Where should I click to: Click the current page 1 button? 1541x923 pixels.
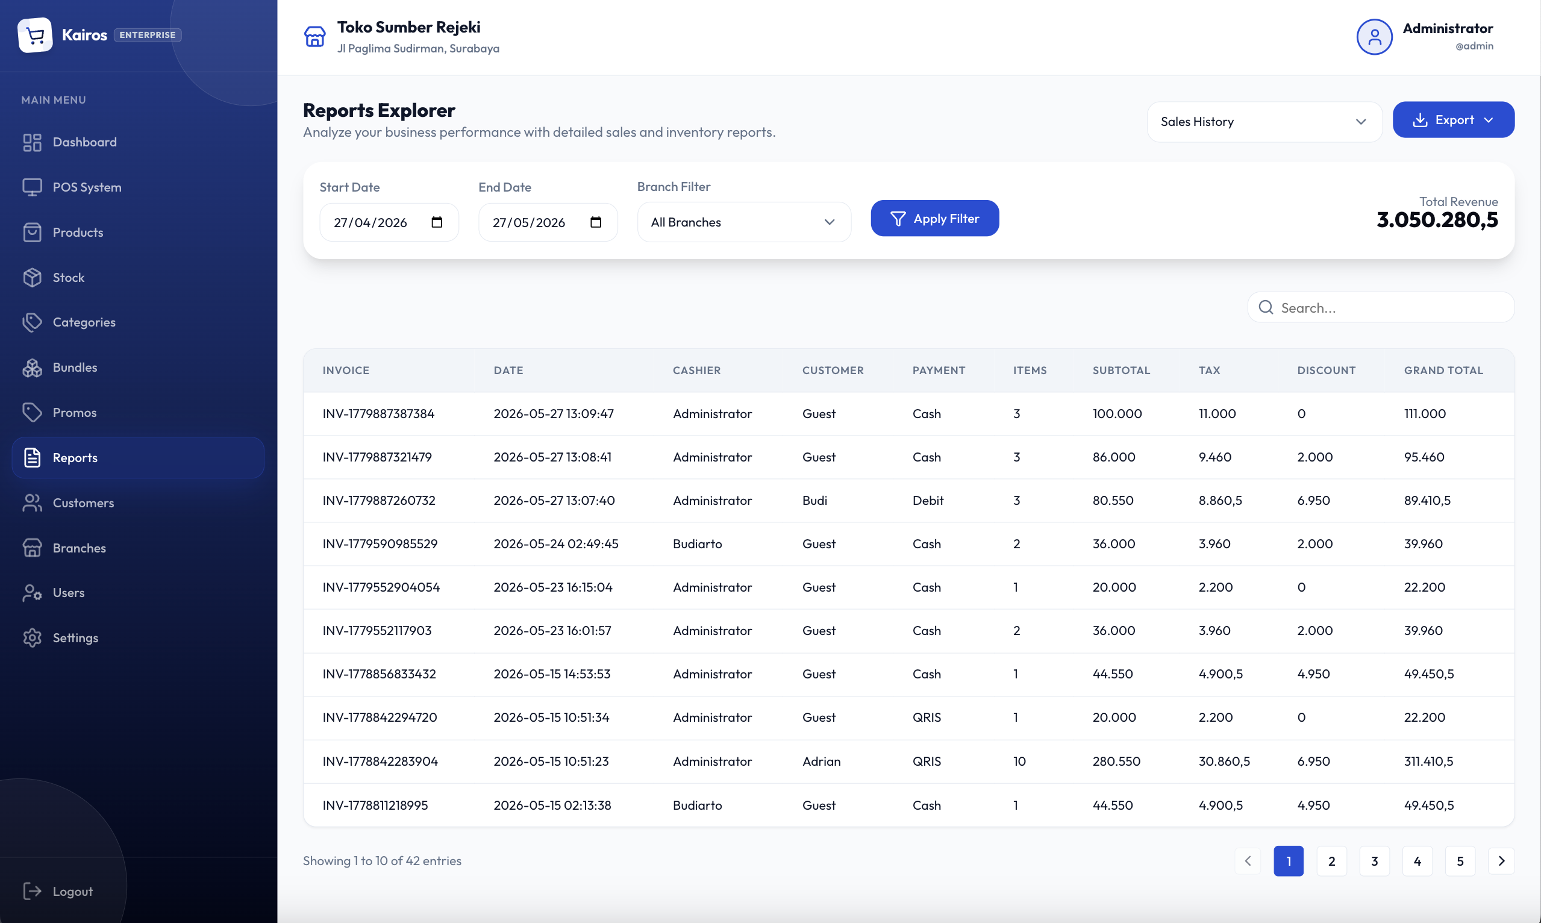1289,861
